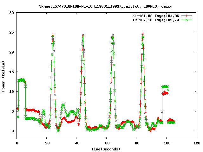Click the second peak top near 44 seconds
The width and height of the screenshot is (203, 152).
point(83,35)
